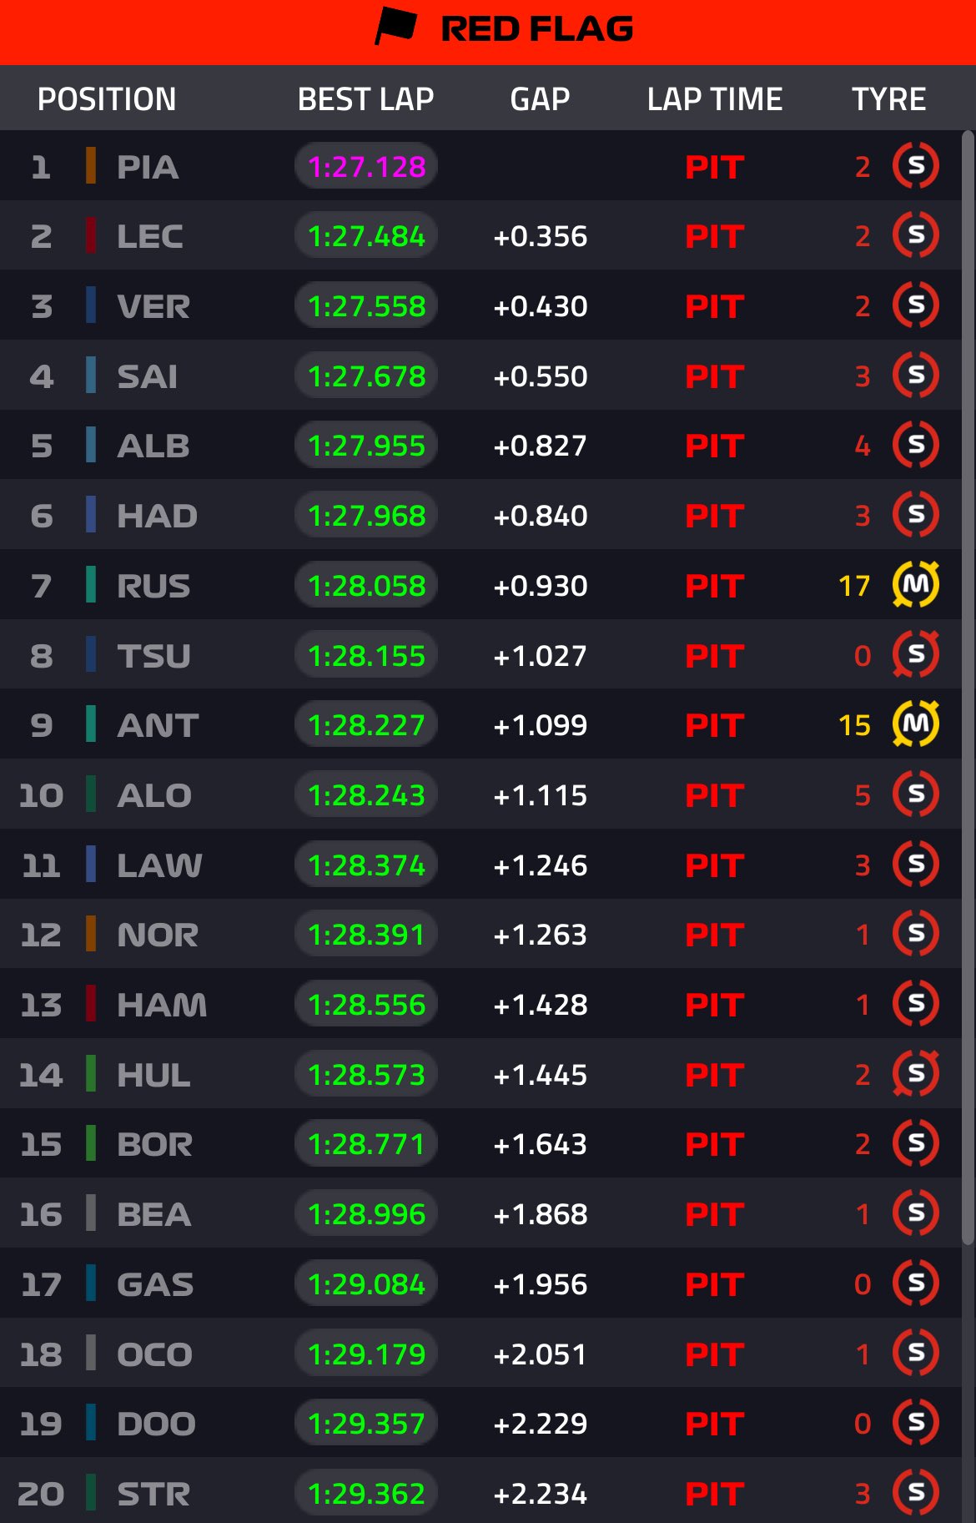Viewport: 976px width, 1523px height.
Task: Click STR's soft tyre icon at bottom
Action: (915, 1494)
